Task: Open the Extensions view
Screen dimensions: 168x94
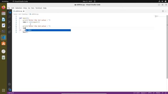Action: (x=9, y=32)
